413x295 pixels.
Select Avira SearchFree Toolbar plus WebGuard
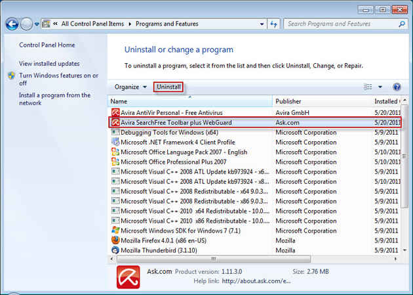[176, 123]
